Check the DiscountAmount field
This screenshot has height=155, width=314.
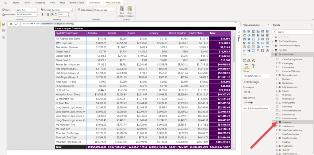pyautogui.click(x=277, y=75)
